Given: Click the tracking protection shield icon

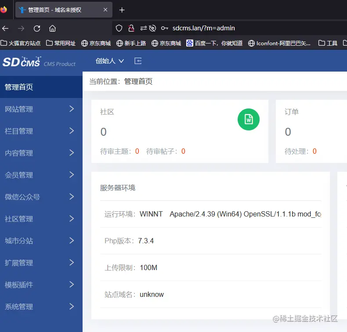Looking at the screenshot, I should (x=119, y=28).
